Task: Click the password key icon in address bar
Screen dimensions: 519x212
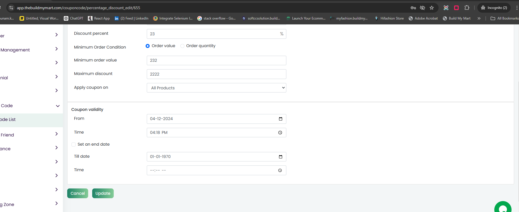Action: click(x=413, y=8)
